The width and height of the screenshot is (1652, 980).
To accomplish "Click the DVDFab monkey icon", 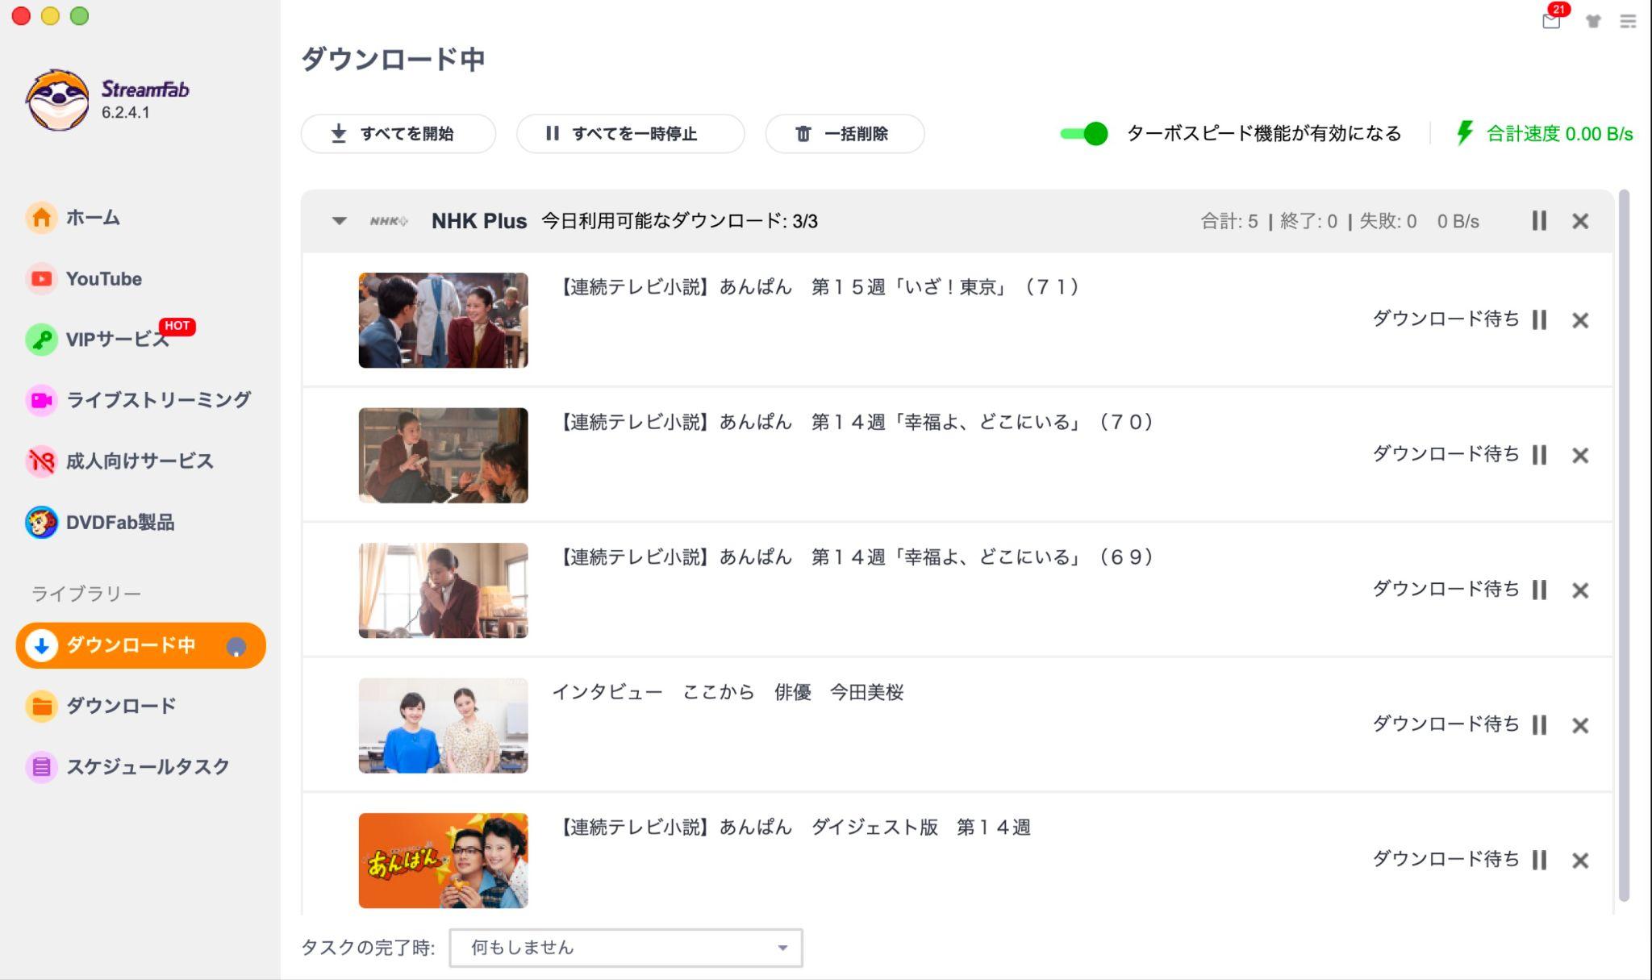I will tap(41, 523).
